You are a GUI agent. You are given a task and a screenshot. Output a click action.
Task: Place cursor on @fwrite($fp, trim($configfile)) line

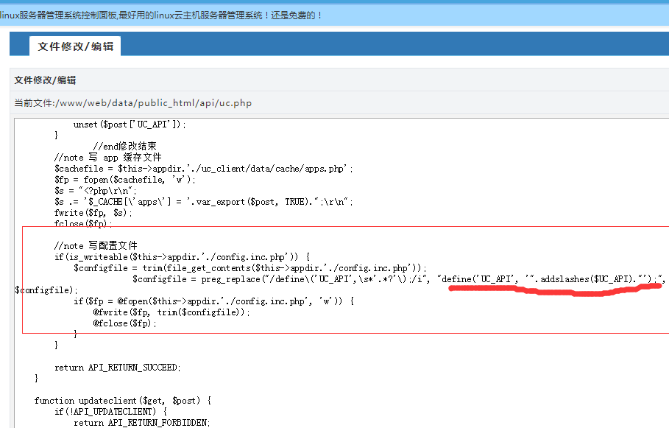(171, 312)
